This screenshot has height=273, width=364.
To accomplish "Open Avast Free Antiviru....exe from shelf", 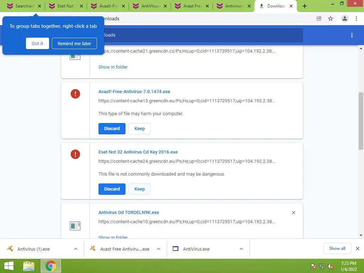I will (x=125, y=249).
